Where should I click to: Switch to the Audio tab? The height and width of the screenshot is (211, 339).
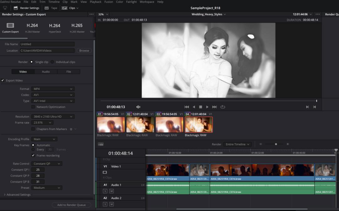point(46,72)
